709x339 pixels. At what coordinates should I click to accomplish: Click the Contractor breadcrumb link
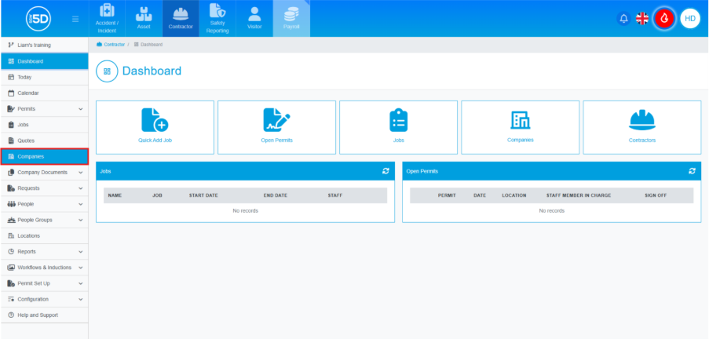[114, 45]
